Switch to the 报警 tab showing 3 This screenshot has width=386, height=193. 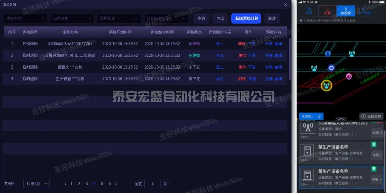pos(327,11)
